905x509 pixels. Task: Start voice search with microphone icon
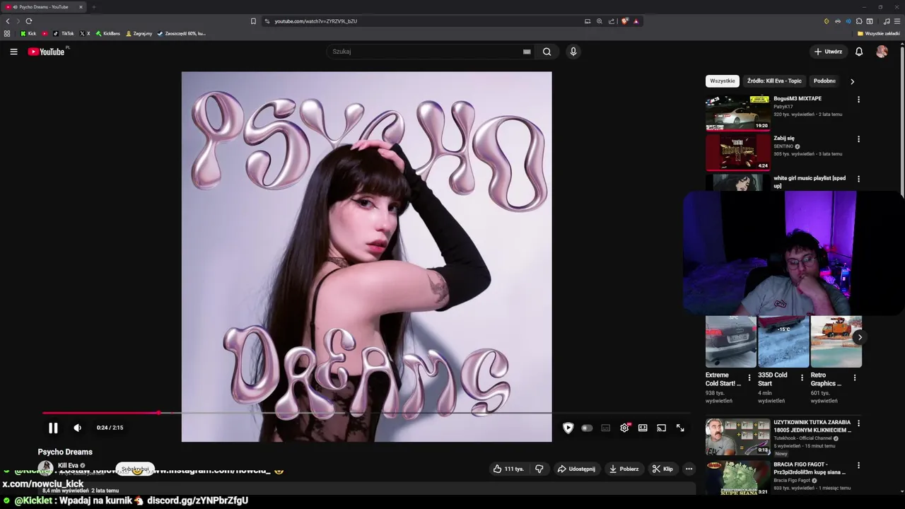[x=573, y=52]
